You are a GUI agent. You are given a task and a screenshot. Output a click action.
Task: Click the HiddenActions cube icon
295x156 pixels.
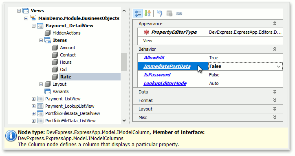point(48,33)
